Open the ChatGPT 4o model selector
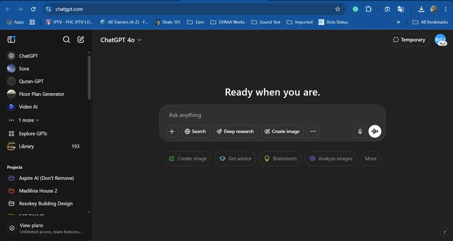Viewport: 453px width, 241px height. coord(121,40)
